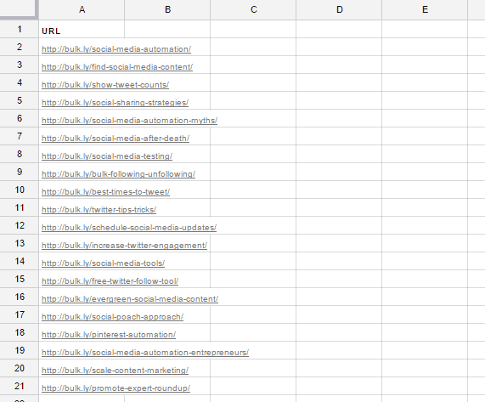Screen dimensions: 485x402
Task: Open the bulk-following-unfollowing link
Action: coord(118,174)
